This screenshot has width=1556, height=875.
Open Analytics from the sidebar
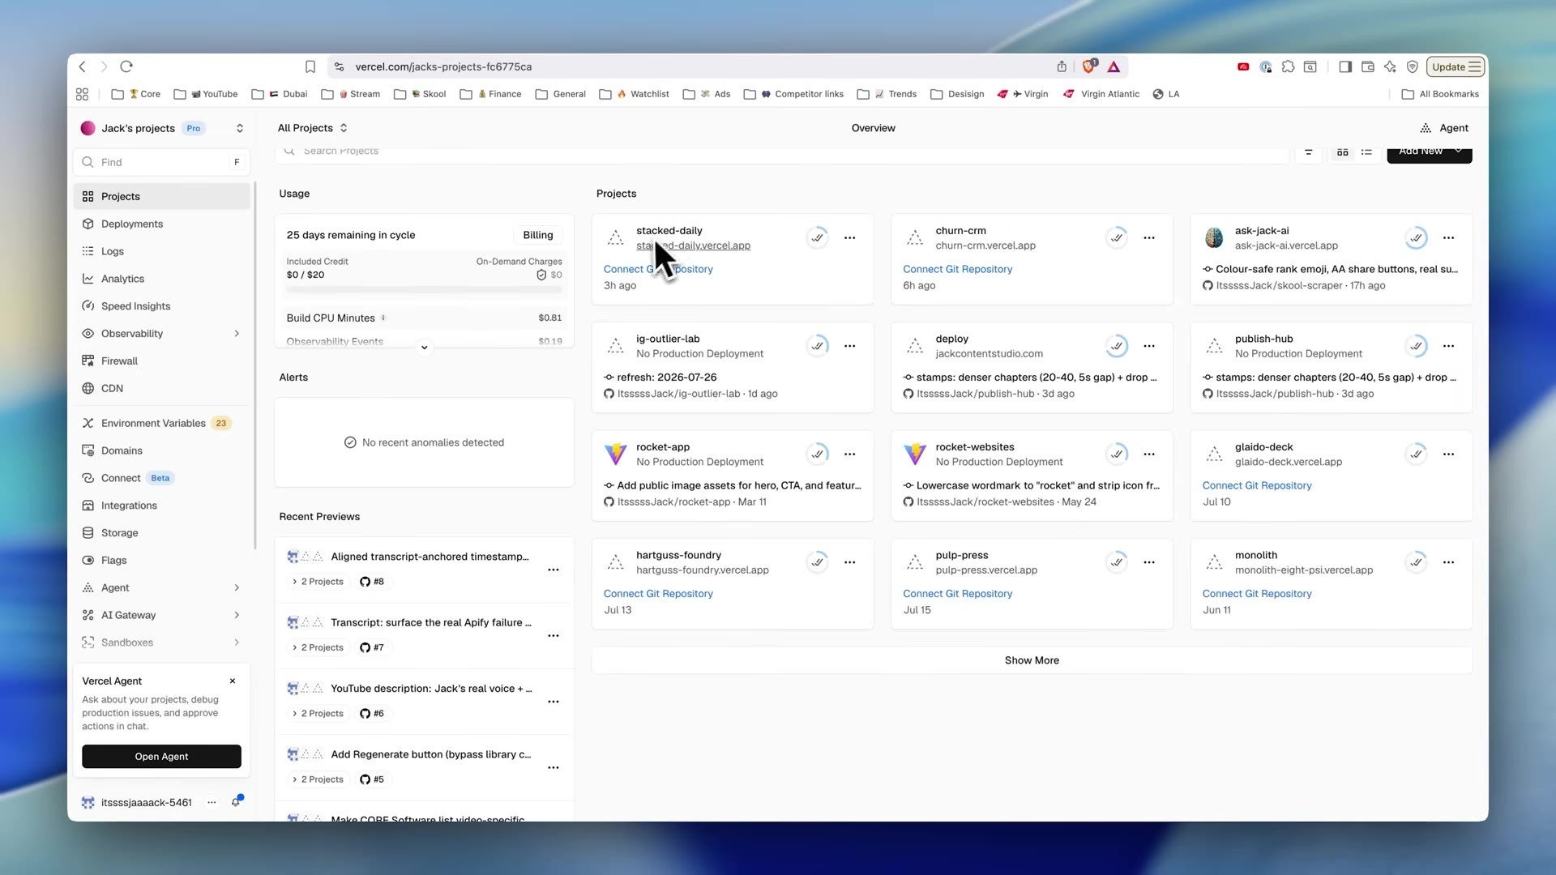[162, 279]
